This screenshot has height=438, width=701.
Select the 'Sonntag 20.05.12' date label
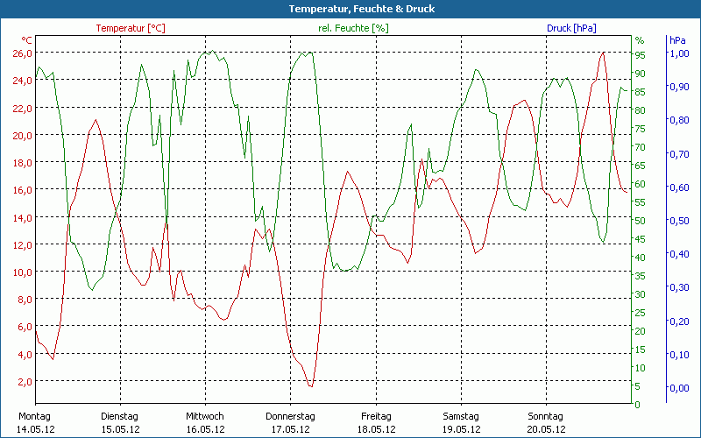[545, 422]
